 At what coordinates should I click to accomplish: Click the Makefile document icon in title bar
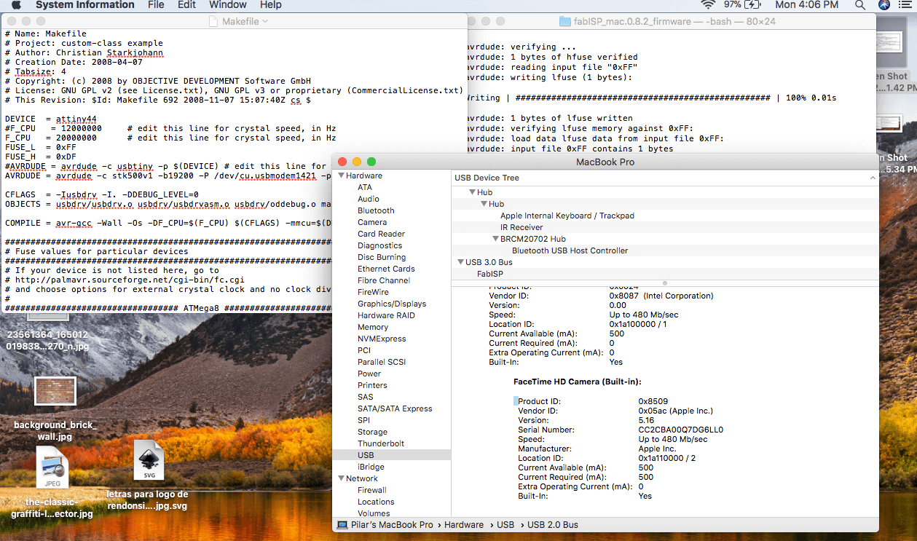click(213, 21)
